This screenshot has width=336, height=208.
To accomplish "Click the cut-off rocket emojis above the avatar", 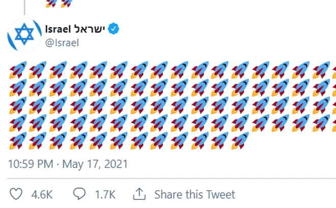I will click(59, 4).
